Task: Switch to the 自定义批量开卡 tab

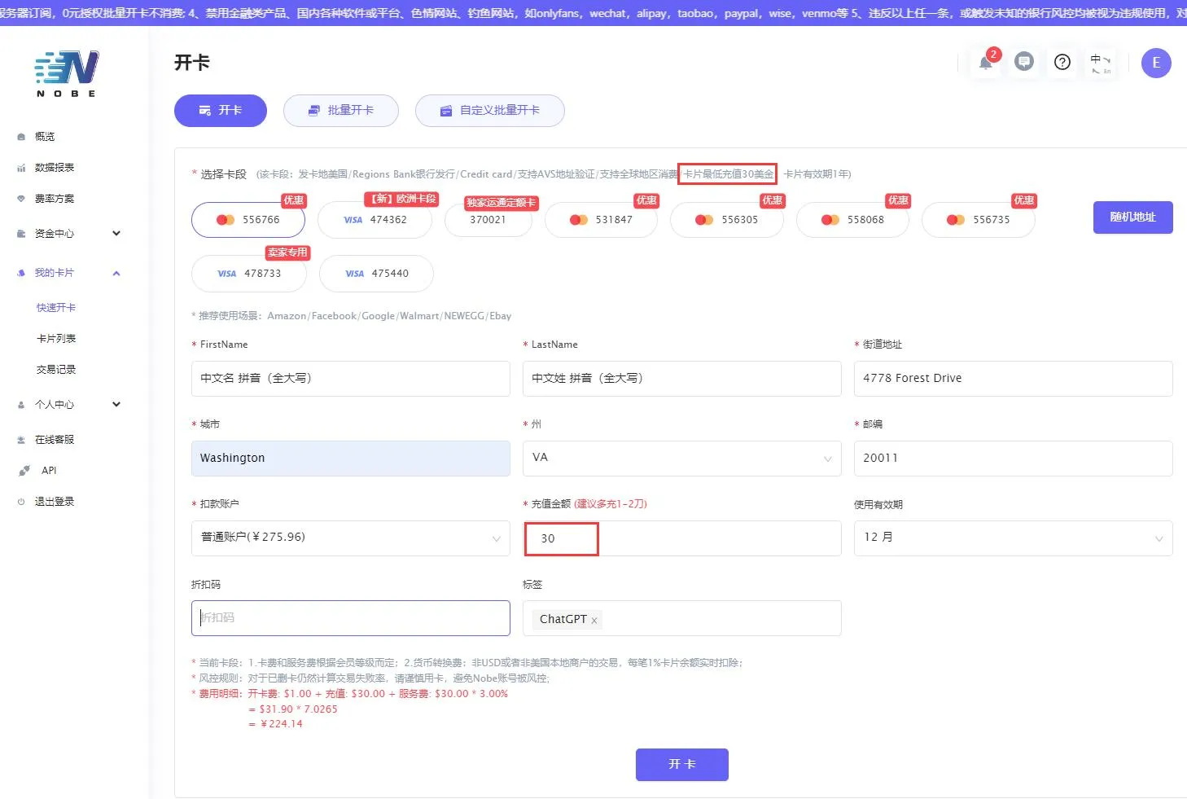Action: tap(490, 111)
